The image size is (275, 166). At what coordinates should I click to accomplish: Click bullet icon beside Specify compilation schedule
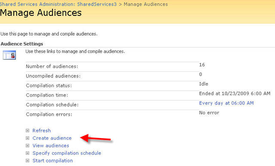(x=27, y=153)
